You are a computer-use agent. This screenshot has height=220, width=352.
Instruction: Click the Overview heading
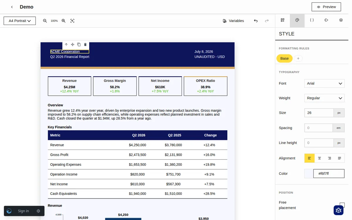click(x=55, y=105)
